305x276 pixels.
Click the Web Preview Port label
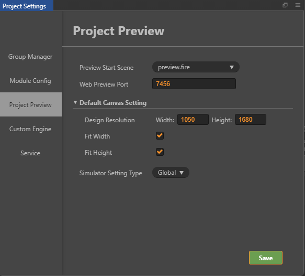[104, 84]
